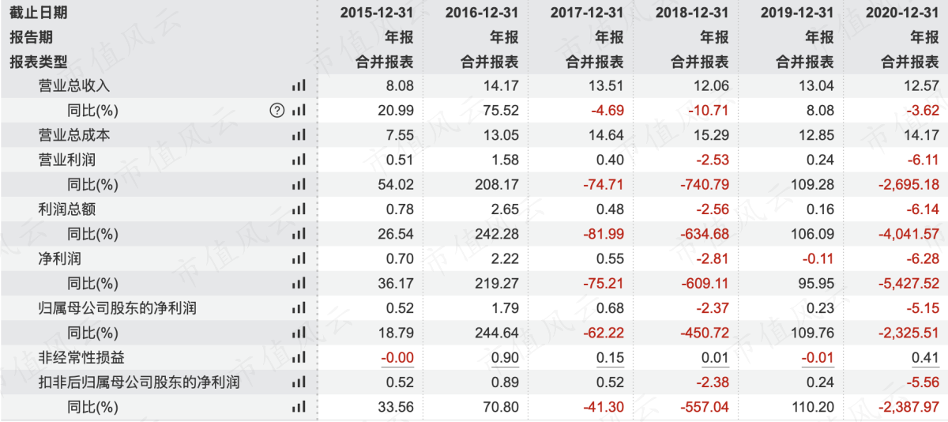Click underlined 0.90 非经常性损益 value
This screenshot has height=422, width=948.
point(505,358)
